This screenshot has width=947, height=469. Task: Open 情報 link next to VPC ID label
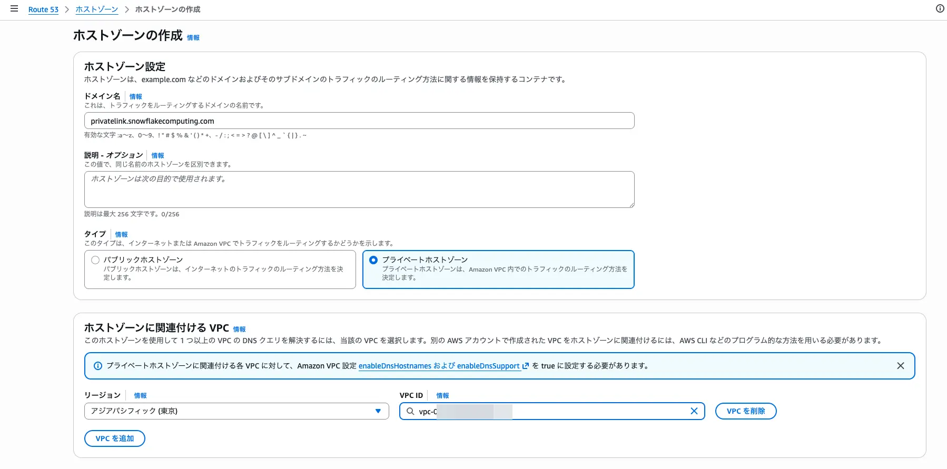[x=442, y=396]
